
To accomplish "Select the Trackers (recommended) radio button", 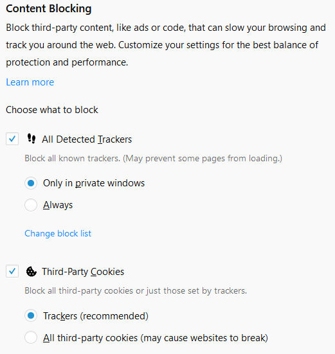I will [x=31, y=315].
